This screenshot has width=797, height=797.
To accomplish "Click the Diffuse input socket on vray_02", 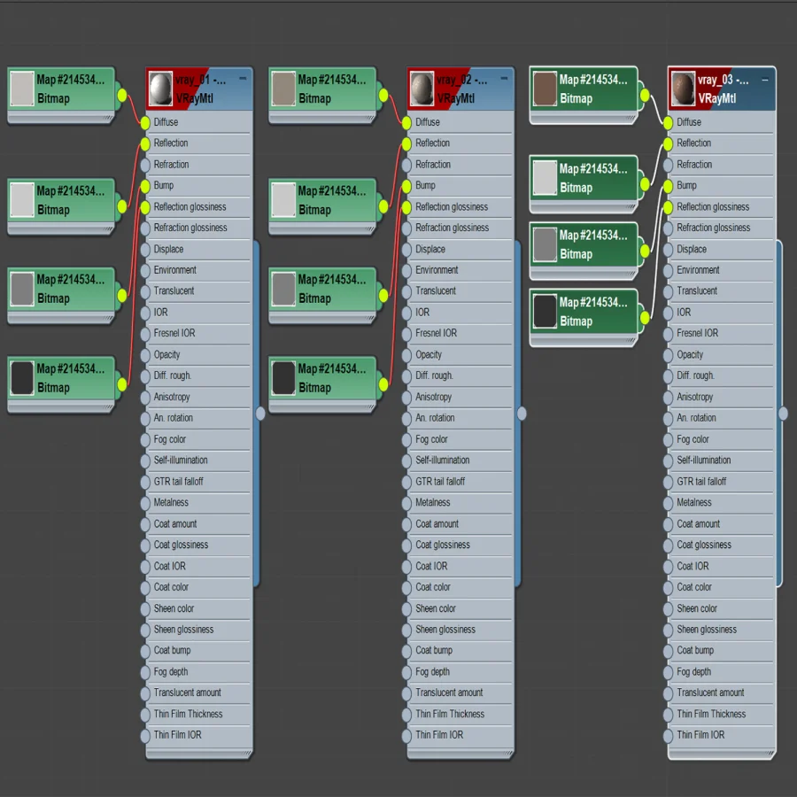I will (x=406, y=122).
